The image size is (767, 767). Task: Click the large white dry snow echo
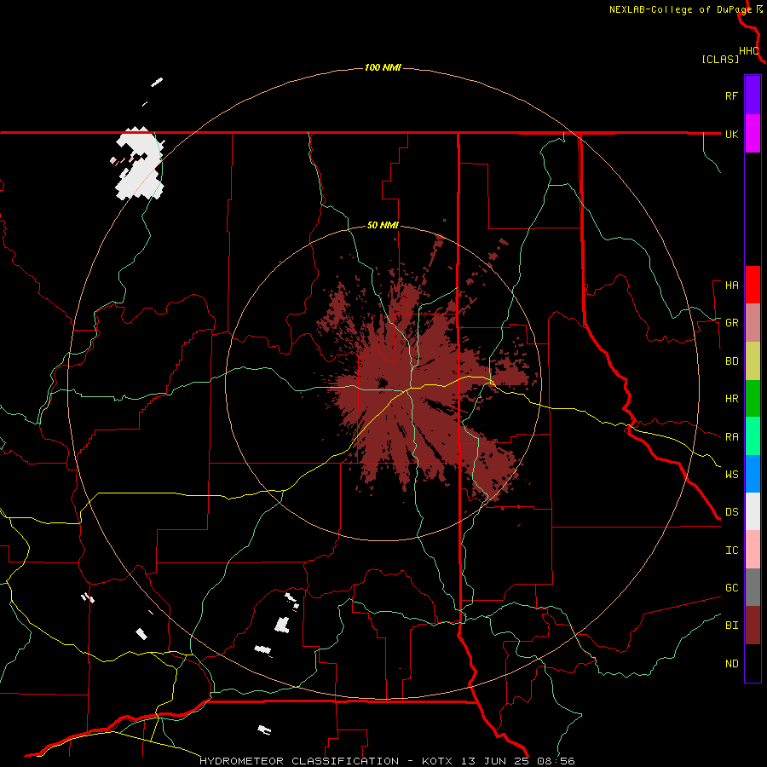140,163
